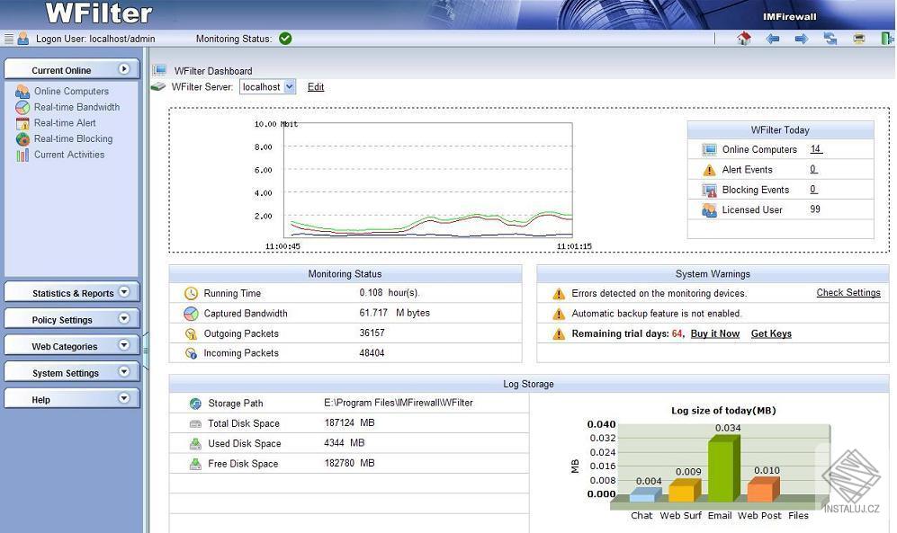This screenshot has height=533, width=897.
Task: Click the Online Computers sidebar icon
Action: click(x=22, y=92)
